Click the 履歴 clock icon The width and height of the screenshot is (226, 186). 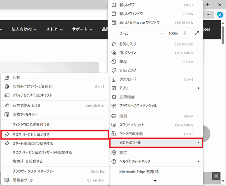point(114,62)
